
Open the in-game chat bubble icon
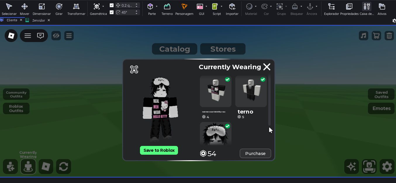click(x=40, y=36)
